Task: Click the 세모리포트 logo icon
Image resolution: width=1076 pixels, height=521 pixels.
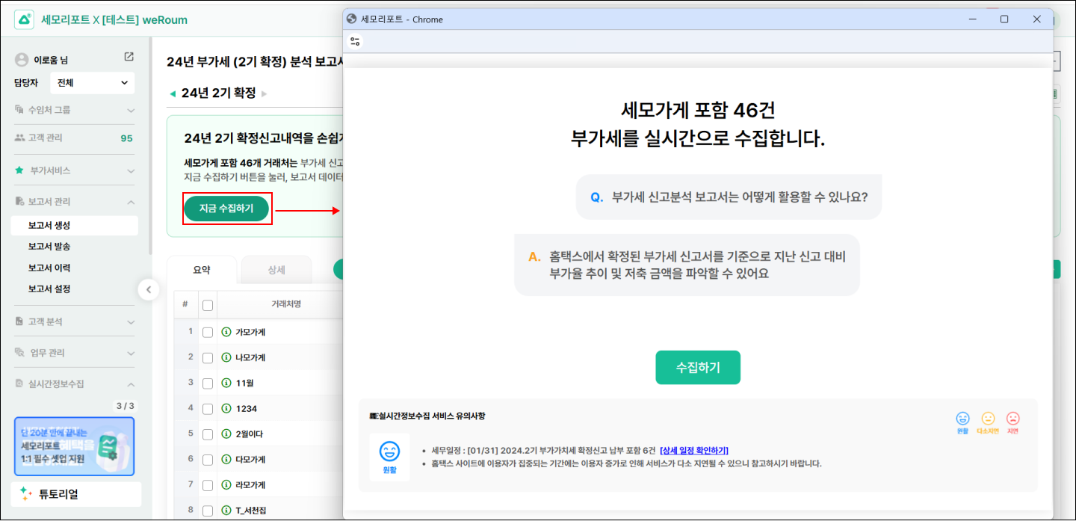Action: (24, 20)
